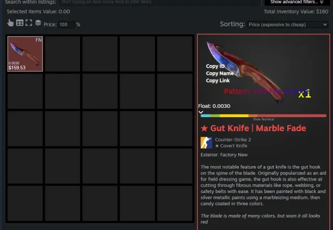Screen dimensions: 333x230
Task: Click Exterior: Factory New text
Action: pos(224,155)
